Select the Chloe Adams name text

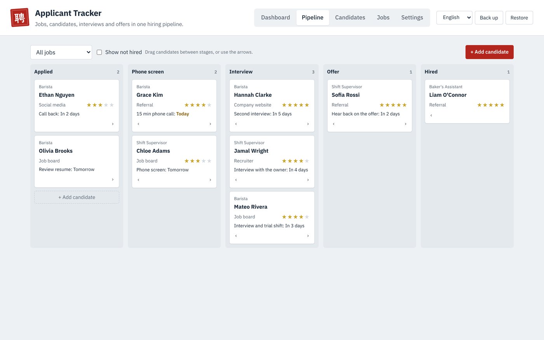click(153, 151)
